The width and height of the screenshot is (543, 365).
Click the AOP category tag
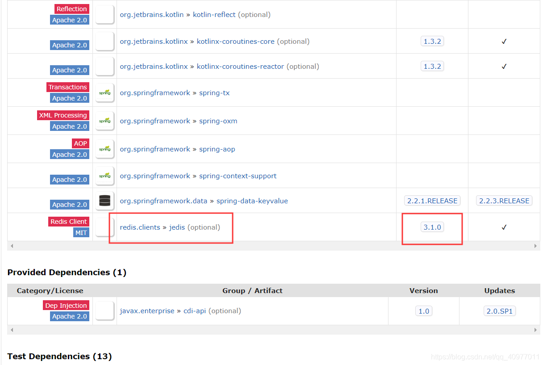80,143
